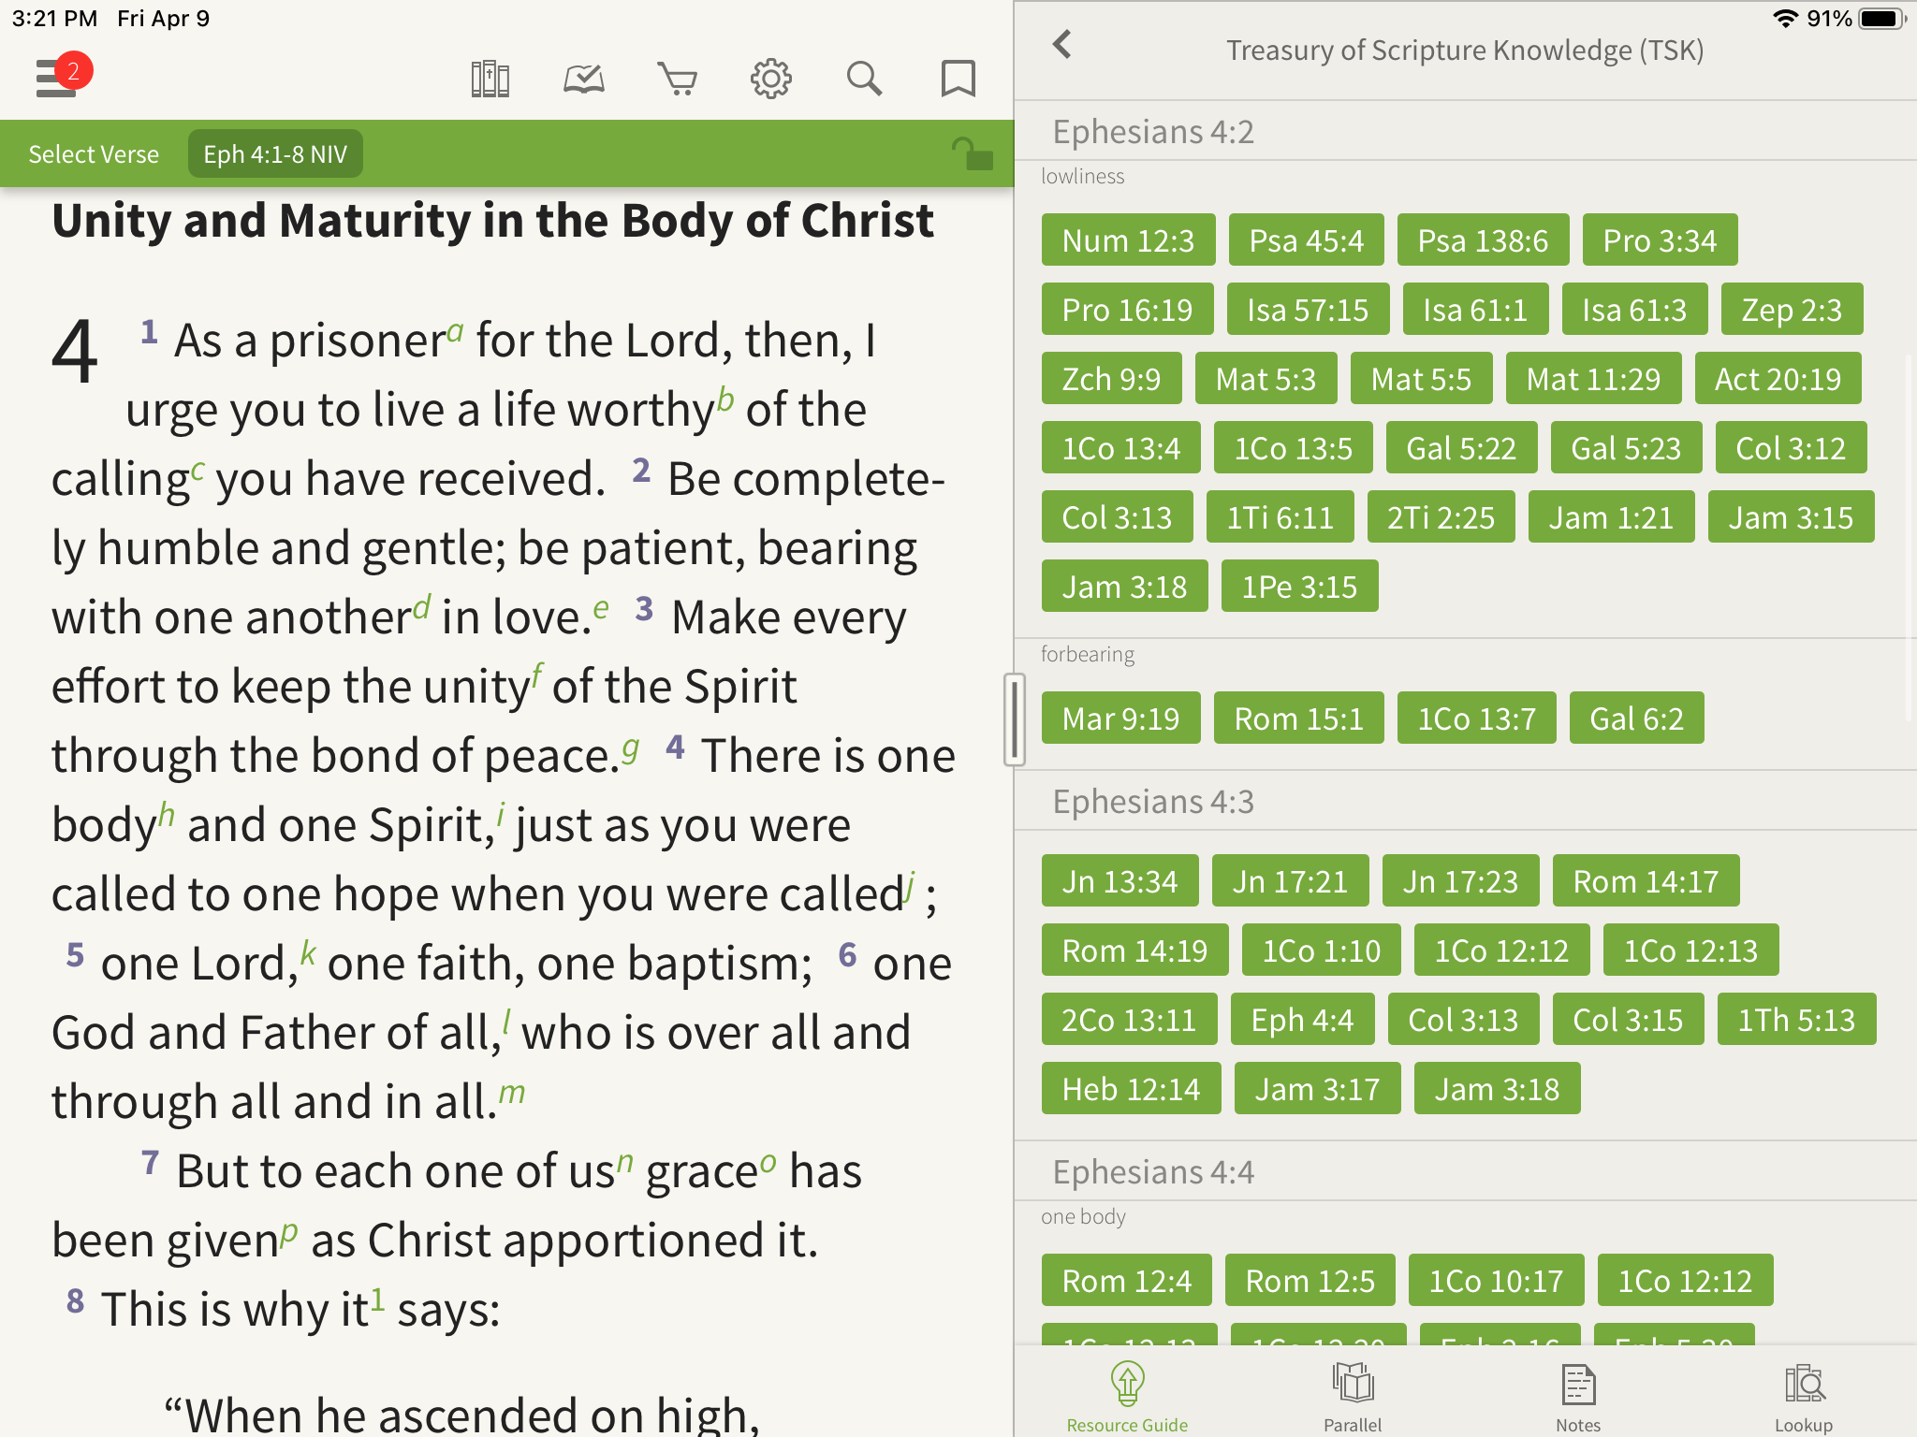Tap the bookmark icon
The width and height of the screenshot is (1917, 1437).
958,80
